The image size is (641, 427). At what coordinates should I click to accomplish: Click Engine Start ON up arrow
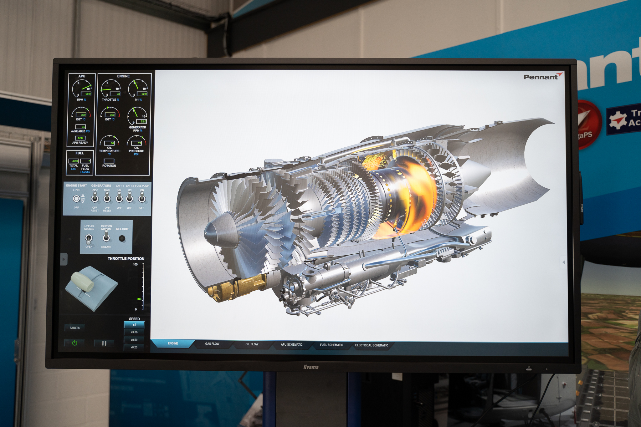click(x=83, y=195)
